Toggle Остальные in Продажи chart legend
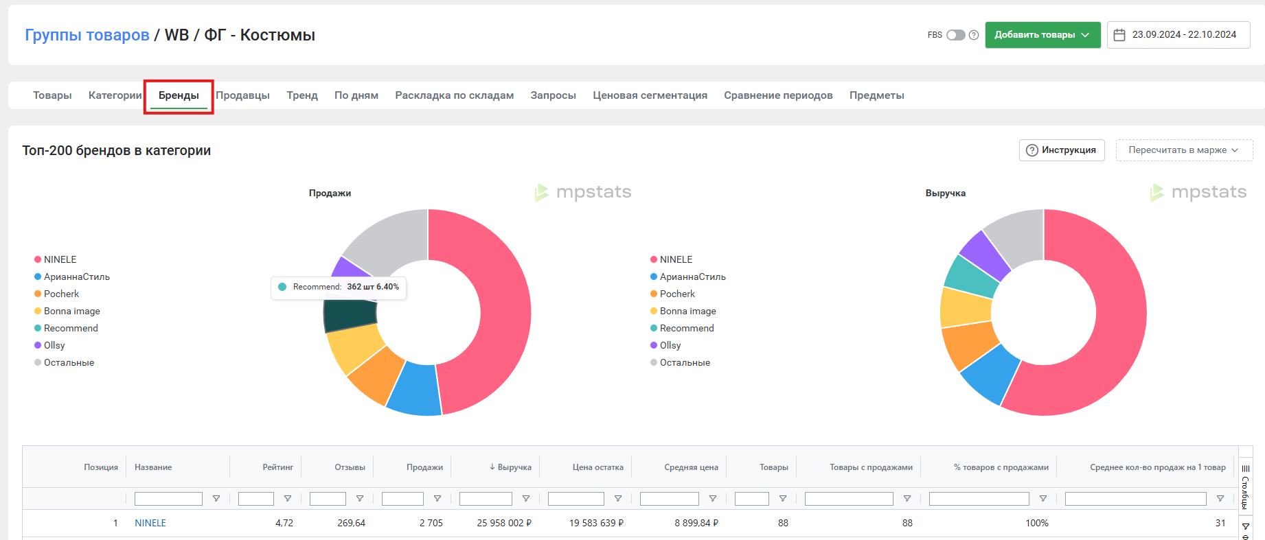Screen dimensions: 1265x540 coord(65,362)
